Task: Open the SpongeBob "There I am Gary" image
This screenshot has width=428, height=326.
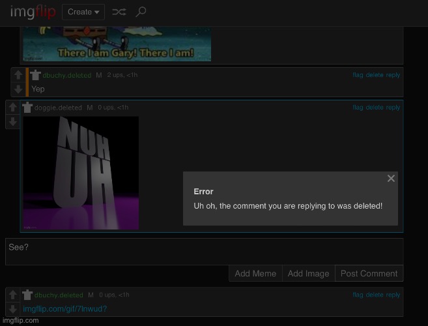Action: tap(117, 44)
